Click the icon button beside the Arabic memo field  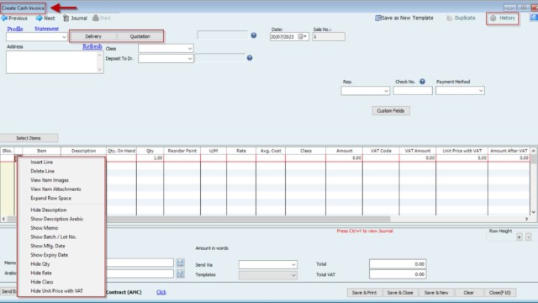(x=181, y=274)
